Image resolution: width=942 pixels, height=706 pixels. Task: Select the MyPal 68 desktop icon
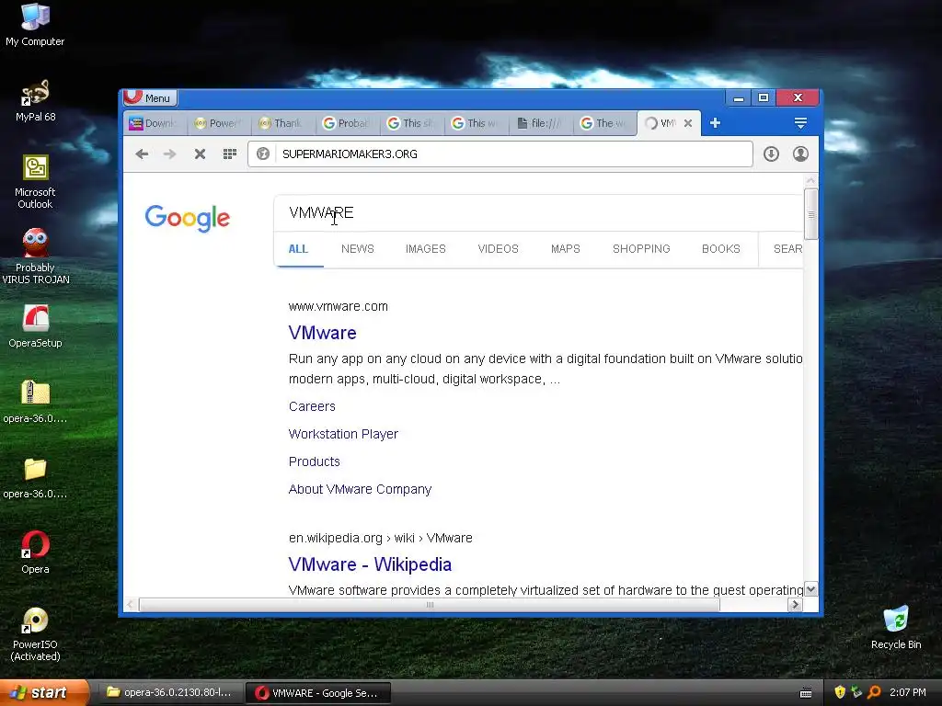click(x=35, y=101)
